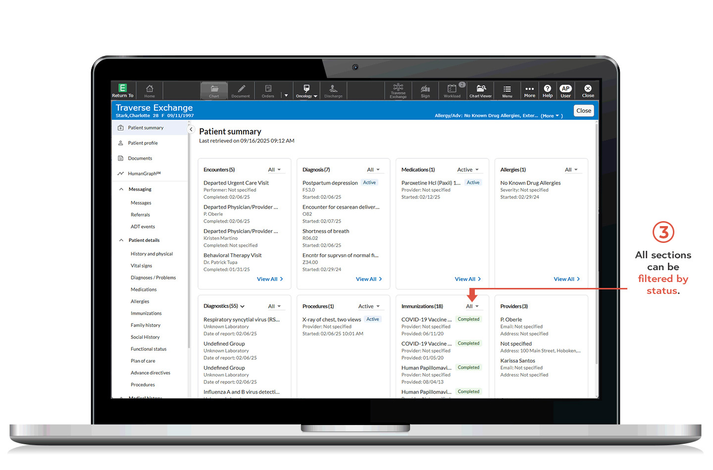Viewport: 713px width, 470px height.
Task: Open the Medications Active filter dropdown
Action: (468, 169)
